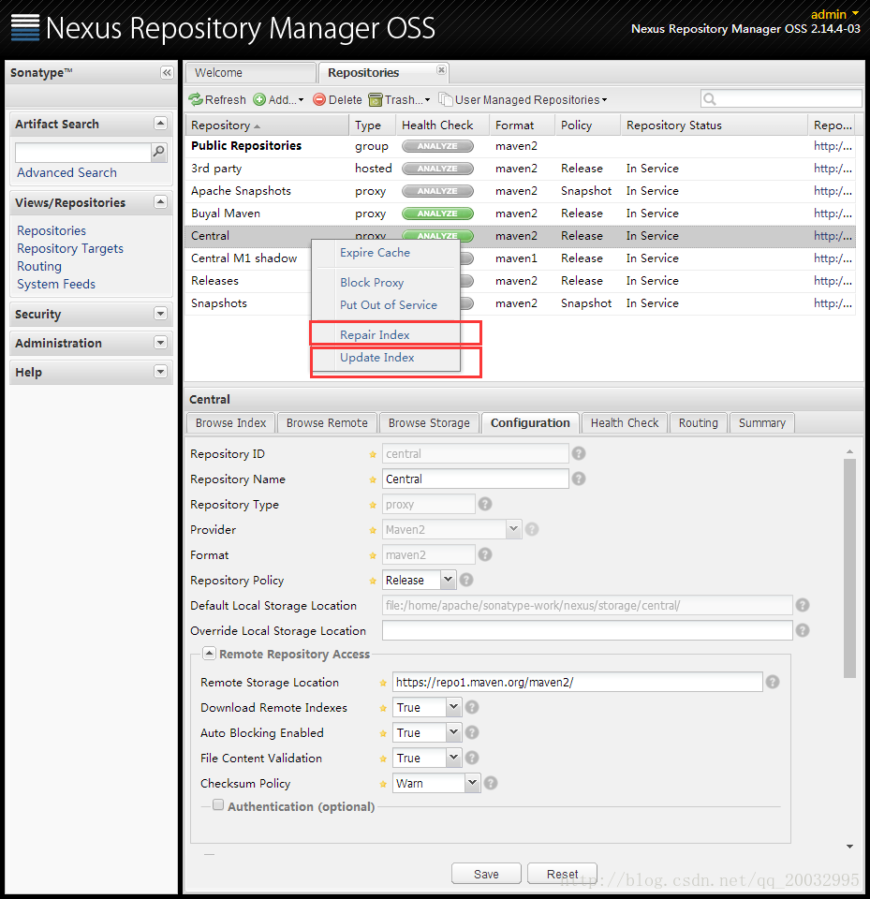Switch to the Browse Index tab
This screenshot has width=870, height=899.
(231, 422)
